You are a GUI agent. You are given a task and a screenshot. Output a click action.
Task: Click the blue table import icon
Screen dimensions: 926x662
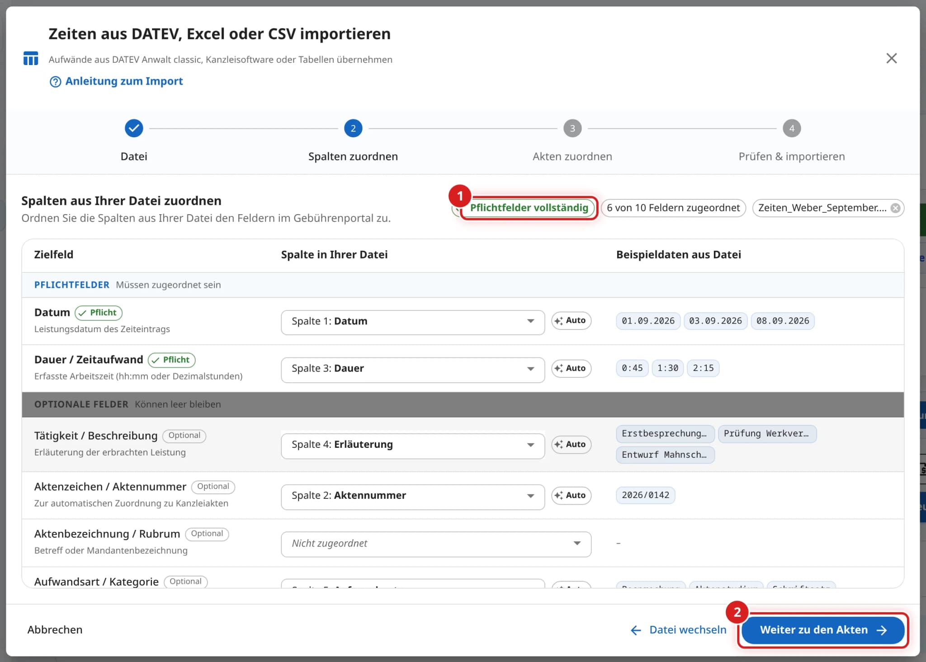pos(31,59)
